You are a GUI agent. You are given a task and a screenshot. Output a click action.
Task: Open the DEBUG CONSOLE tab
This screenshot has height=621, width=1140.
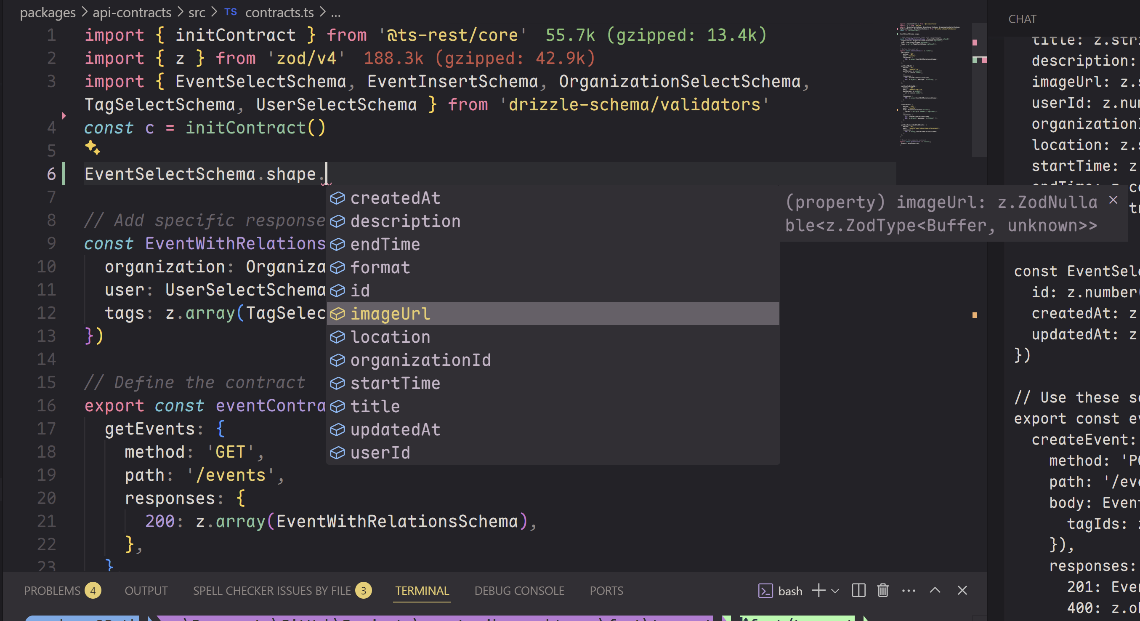pos(519,591)
